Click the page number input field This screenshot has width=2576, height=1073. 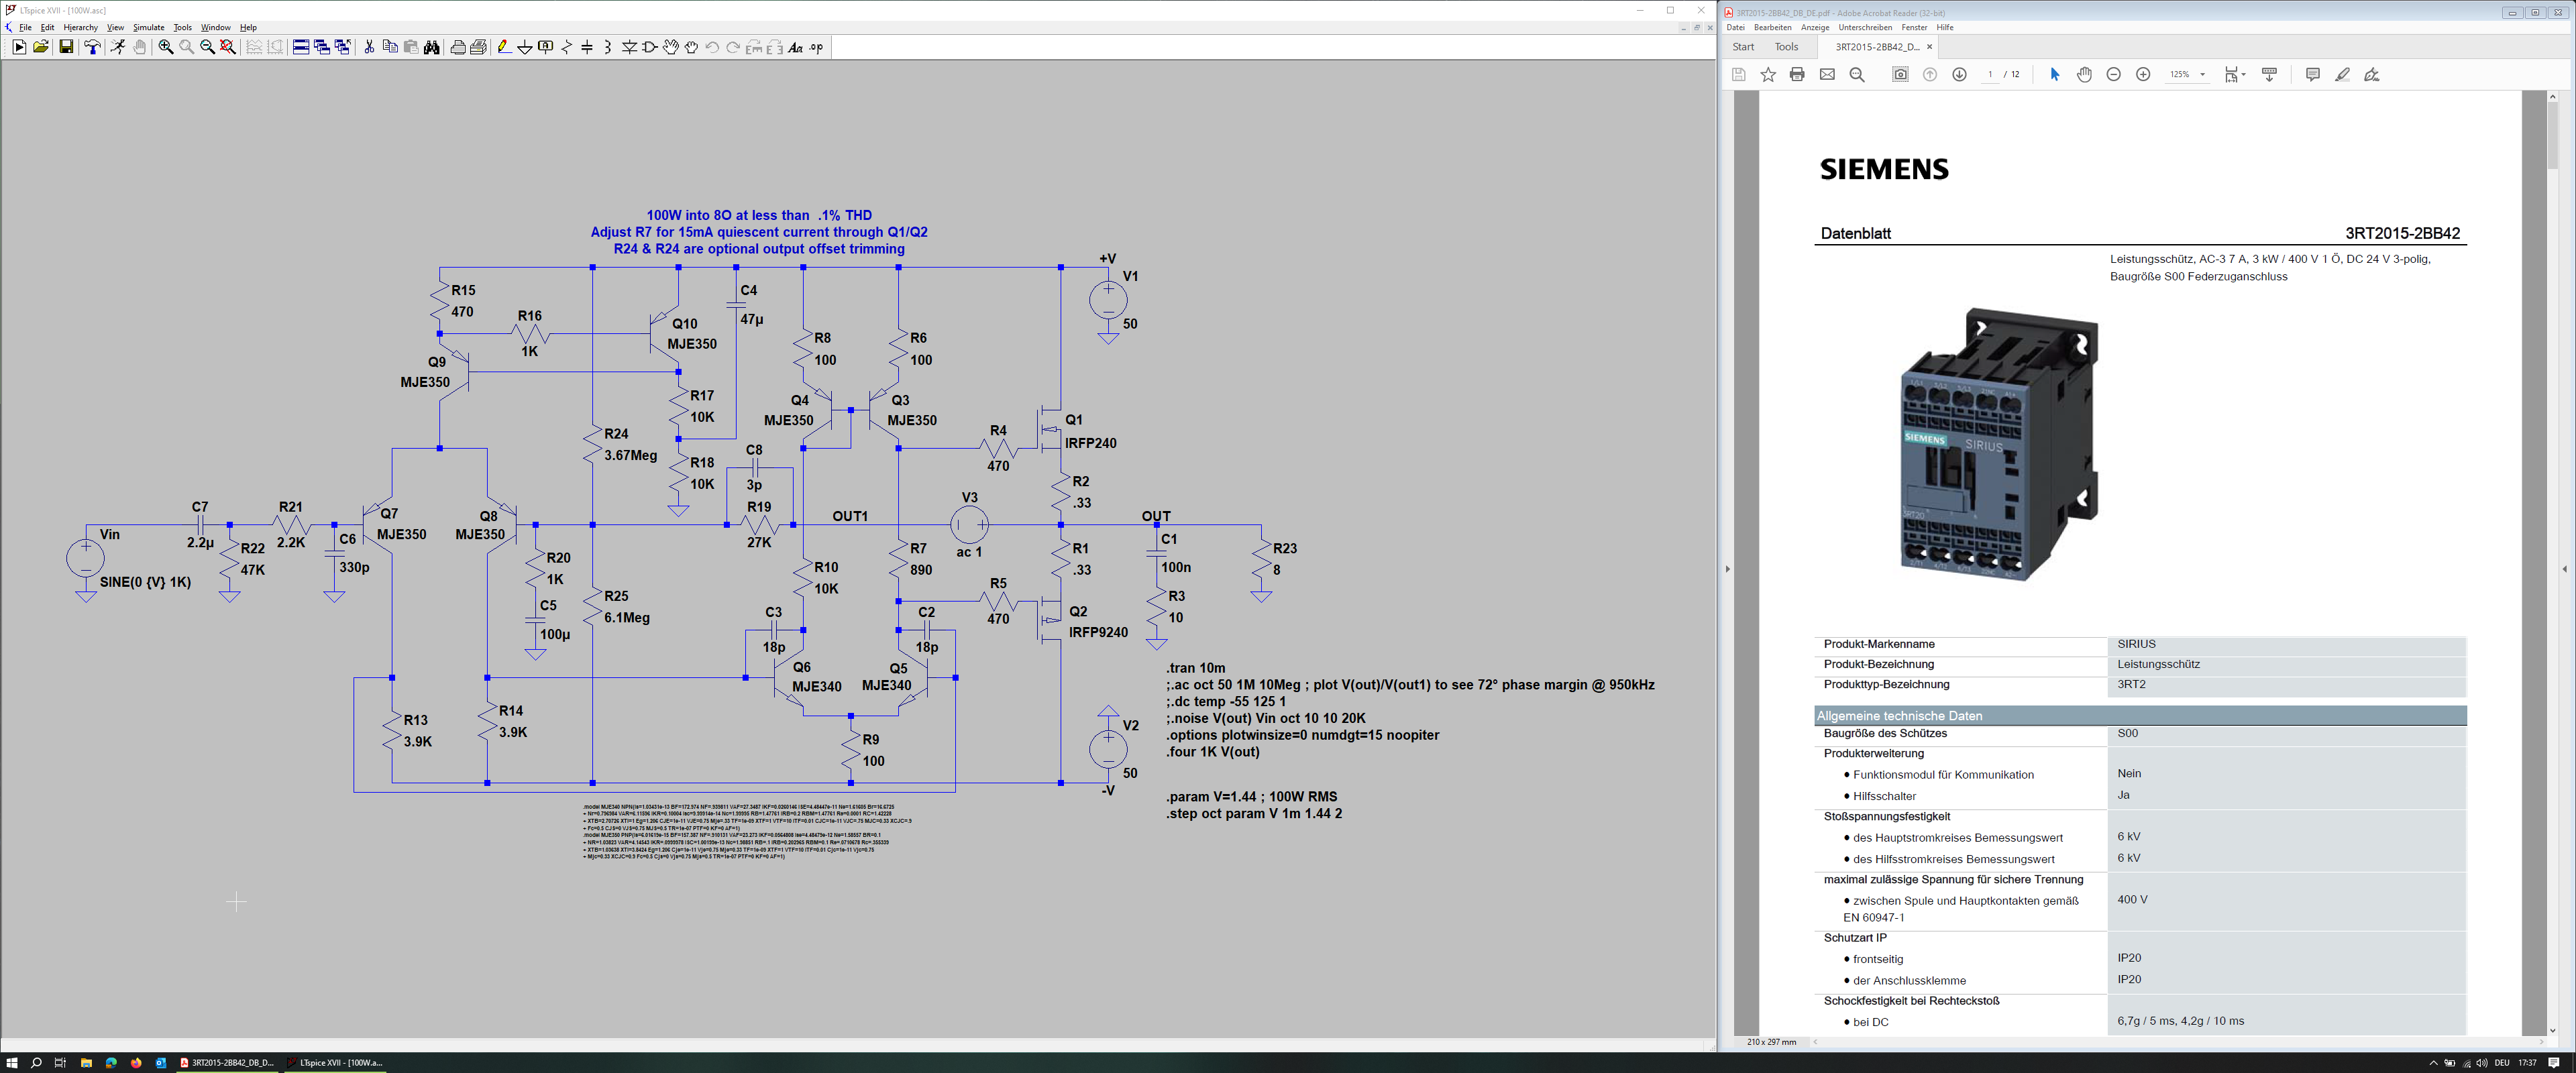pyautogui.click(x=1990, y=75)
